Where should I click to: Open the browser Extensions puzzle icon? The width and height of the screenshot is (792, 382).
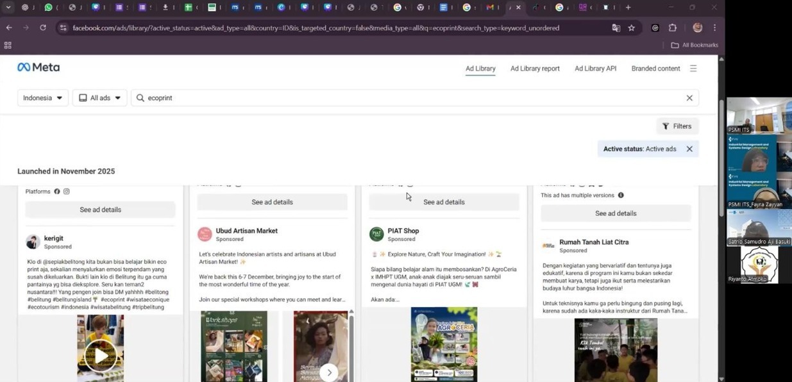click(673, 28)
